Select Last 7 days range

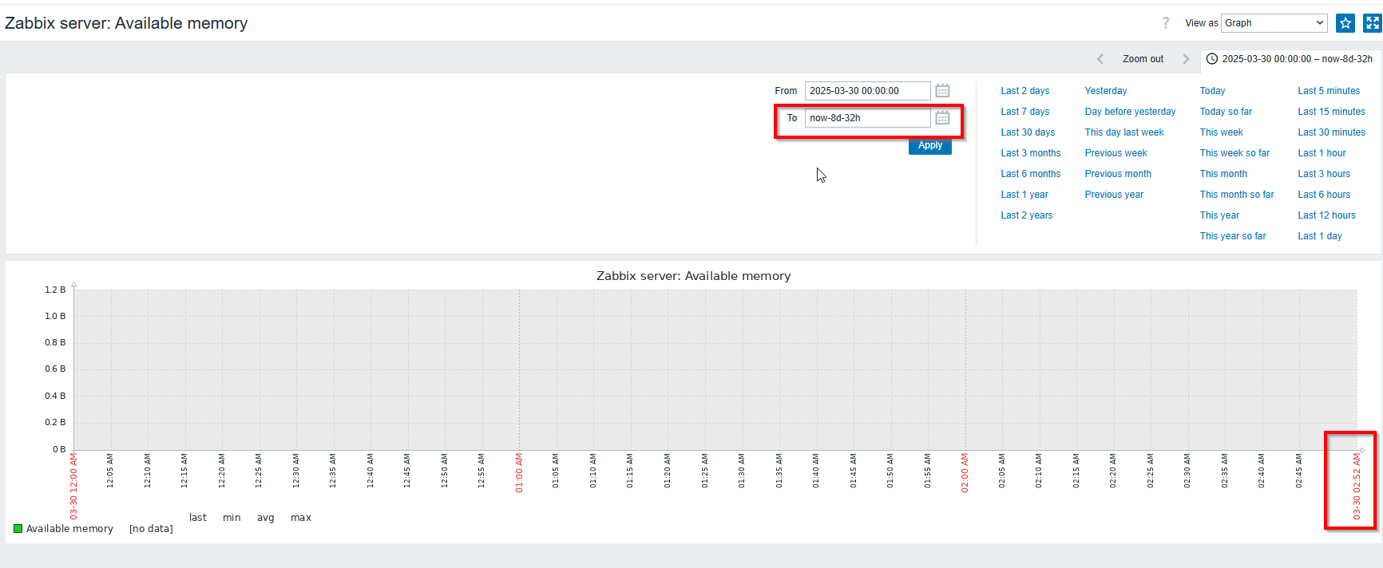(1025, 112)
